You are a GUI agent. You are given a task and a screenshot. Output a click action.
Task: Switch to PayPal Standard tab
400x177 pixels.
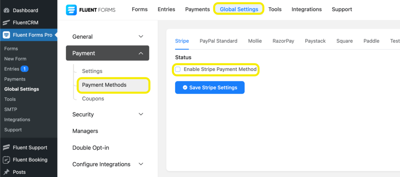pyautogui.click(x=218, y=41)
